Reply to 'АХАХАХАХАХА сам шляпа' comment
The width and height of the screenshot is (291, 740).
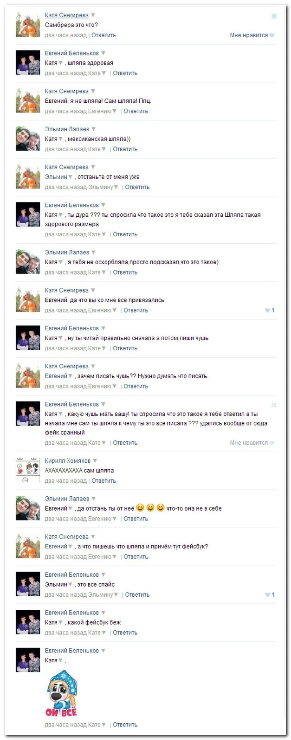(x=103, y=481)
